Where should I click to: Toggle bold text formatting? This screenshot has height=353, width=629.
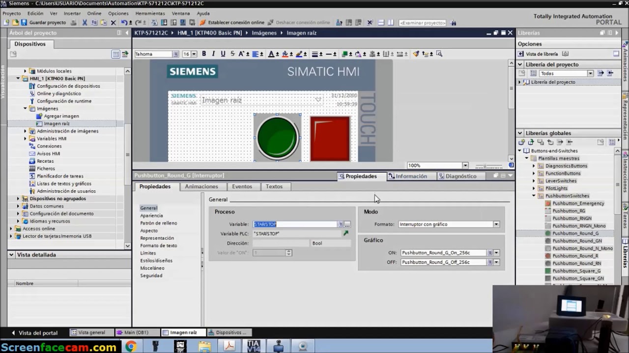point(204,54)
